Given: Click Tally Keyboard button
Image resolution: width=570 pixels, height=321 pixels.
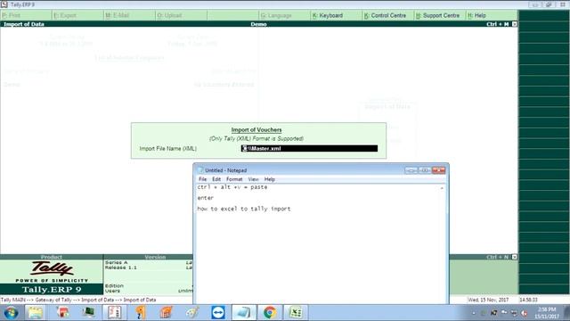Looking at the screenshot, I should 337,15.
